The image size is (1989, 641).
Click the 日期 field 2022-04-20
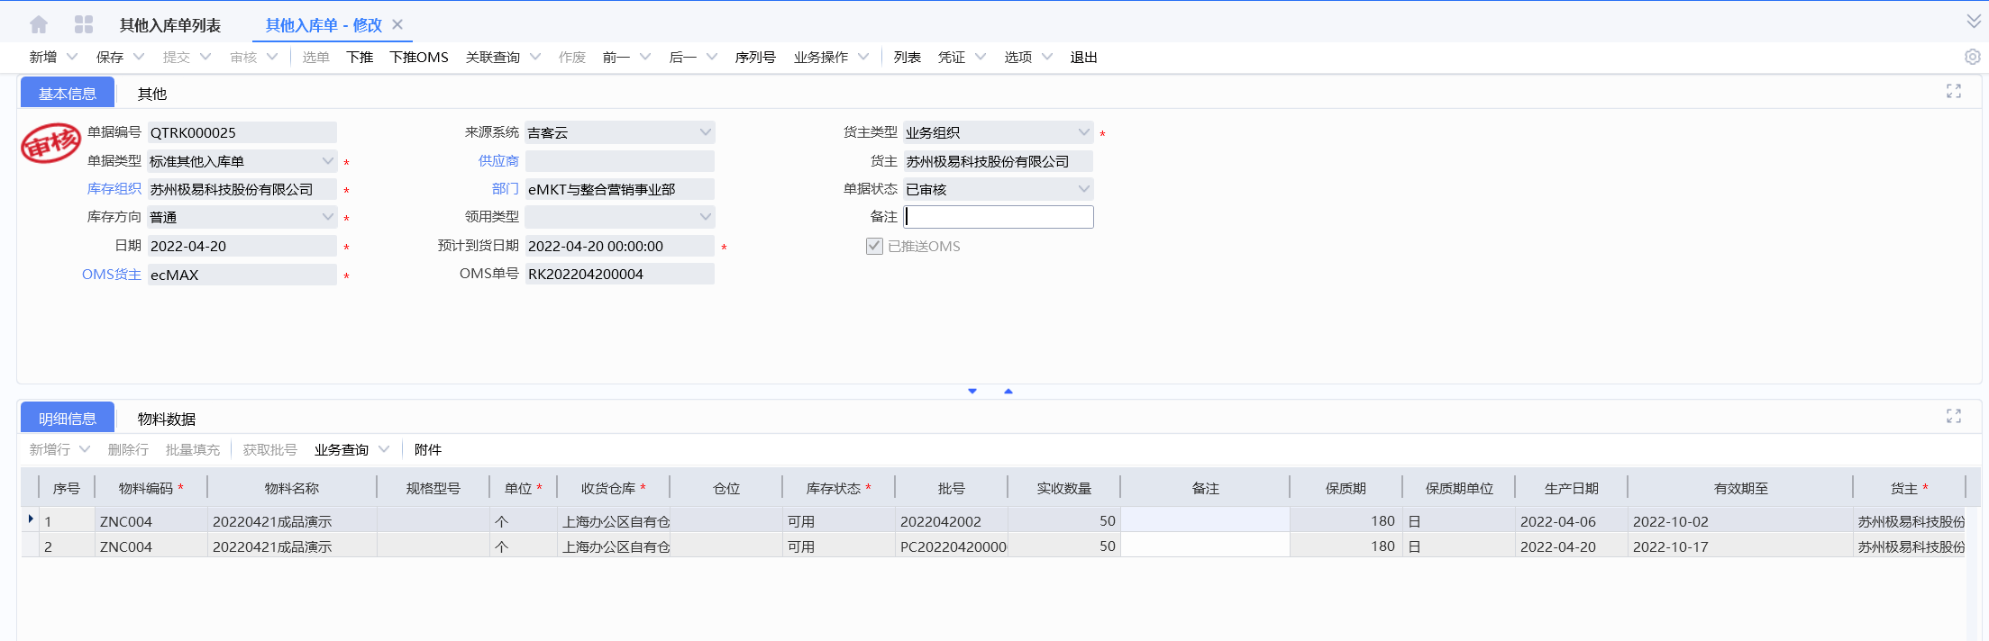242,246
